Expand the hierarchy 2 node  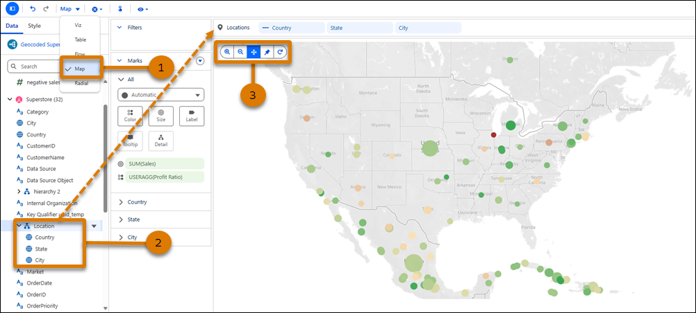click(19, 192)
